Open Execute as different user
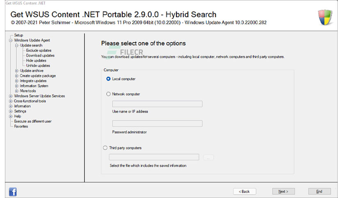The height and width of the screenshot is (198, 343). pyautogui.click(x=33, y=121)
